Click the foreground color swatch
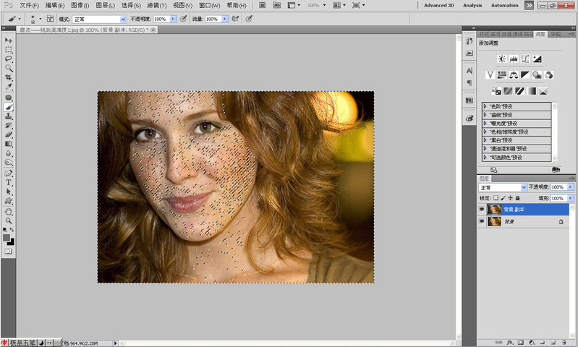The image size is (578, 347). [x=7, y=236]
